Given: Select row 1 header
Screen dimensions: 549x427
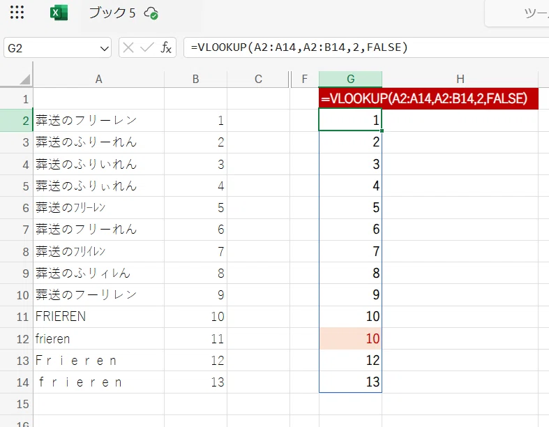Looking at the screenshot, I should pyautogui.click(x=17, y=99).
